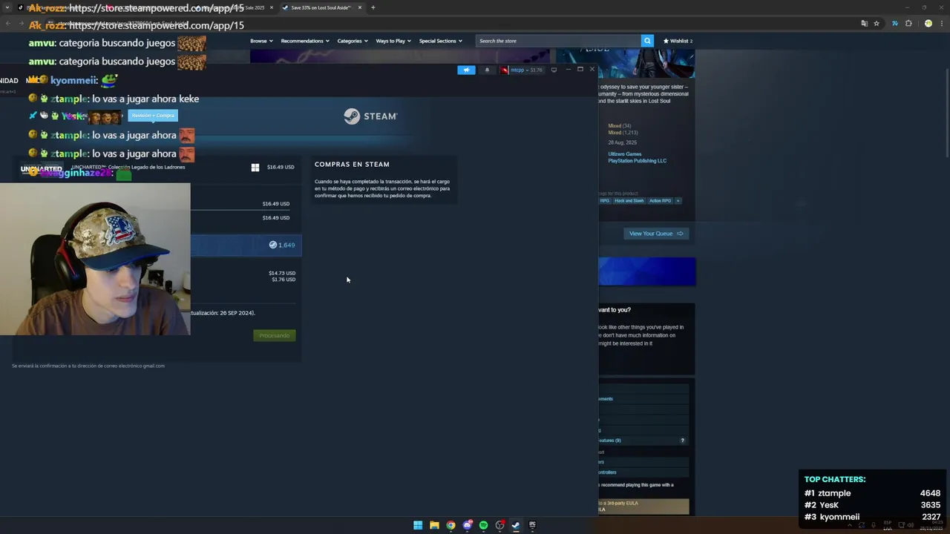Image resolution: width=950 pixels, height=534 pixels.
Task: Open Epic Games Launcher from the taskbar
Action: point(532,525)
